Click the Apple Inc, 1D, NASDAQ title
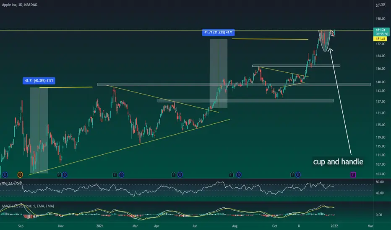The image size is (391, 230). click(x=20, y=5)
